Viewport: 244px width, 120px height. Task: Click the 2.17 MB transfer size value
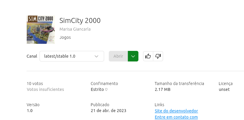click(x=162, y=89)
